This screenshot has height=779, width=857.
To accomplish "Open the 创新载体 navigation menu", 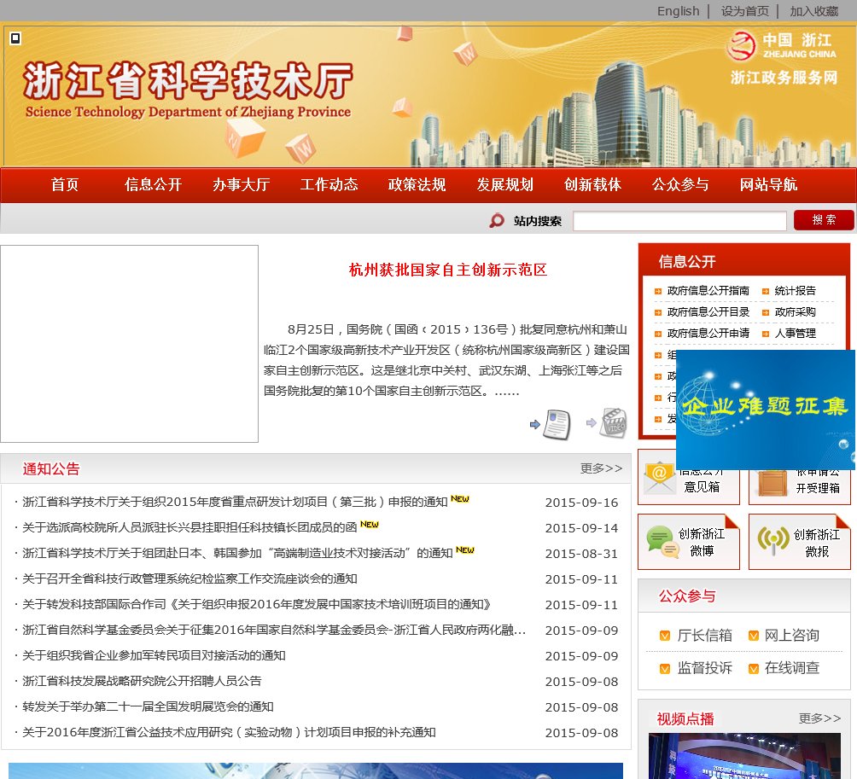I will [593, 184].
